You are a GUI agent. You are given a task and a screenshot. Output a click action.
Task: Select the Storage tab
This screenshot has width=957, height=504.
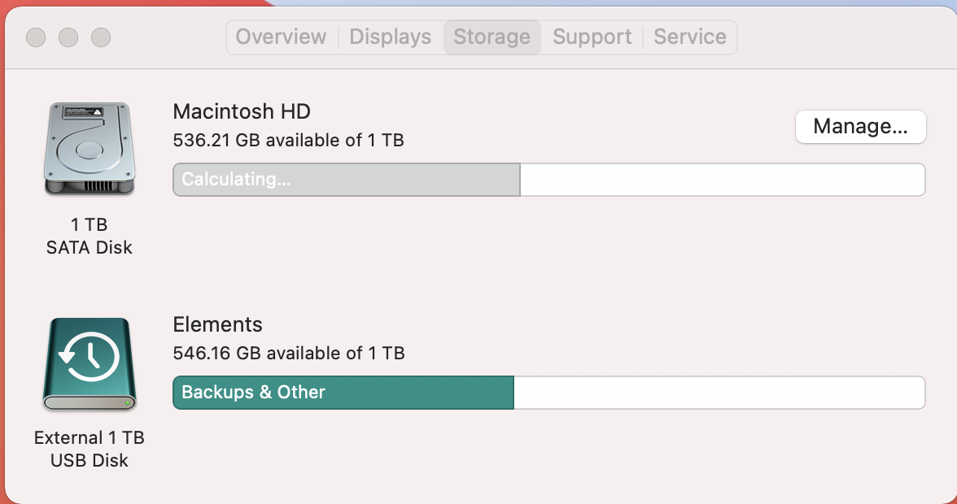coord(492,37)
